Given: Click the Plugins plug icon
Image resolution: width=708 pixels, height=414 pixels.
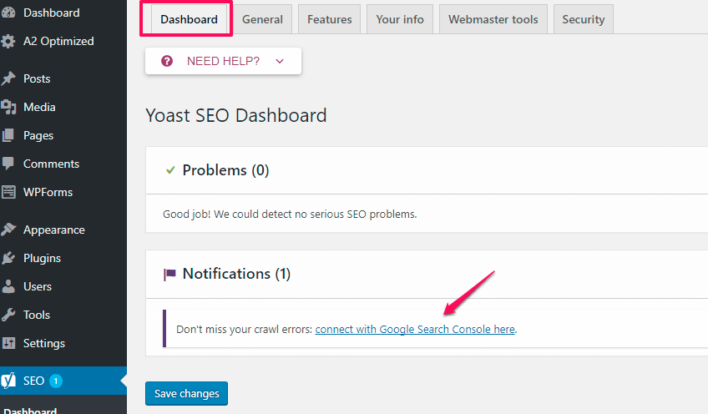Looking at the screenshot, I should [x=8, y=258].
